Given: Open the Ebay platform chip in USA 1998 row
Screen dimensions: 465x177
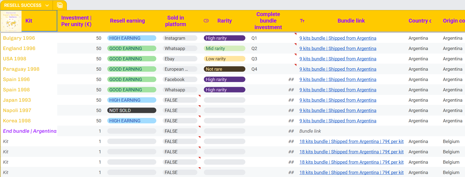Looking at the screenshot, I should (x=180, y=59).
